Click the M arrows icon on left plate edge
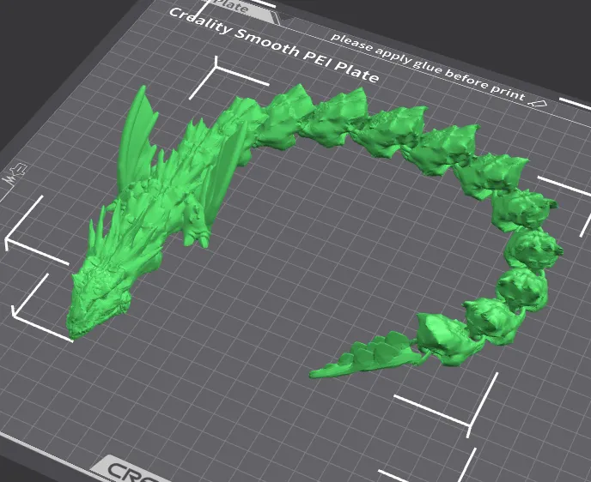The height and width of the screenshot is (482, 591). click(x=15, y=174)
